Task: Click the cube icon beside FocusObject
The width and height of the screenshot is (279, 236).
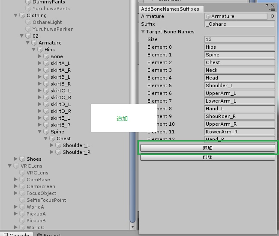Action: 22,193
